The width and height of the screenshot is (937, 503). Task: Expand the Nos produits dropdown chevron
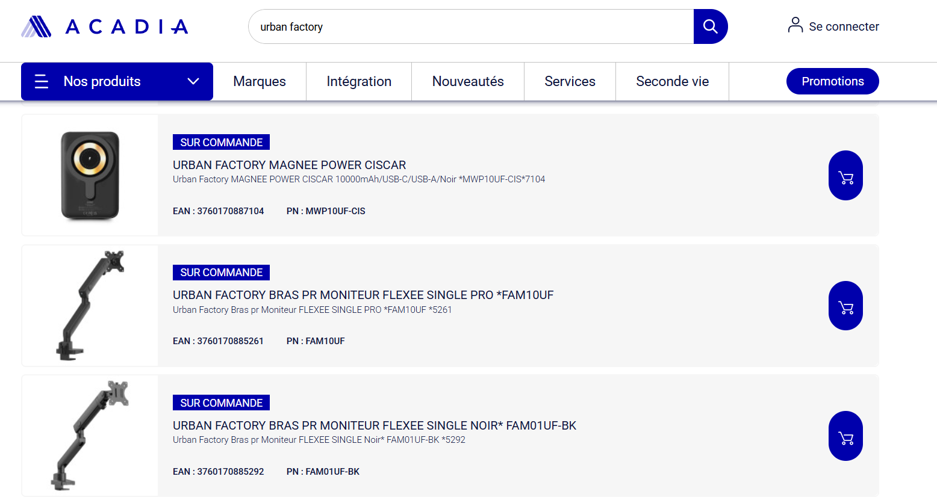(x=193, y=81)
